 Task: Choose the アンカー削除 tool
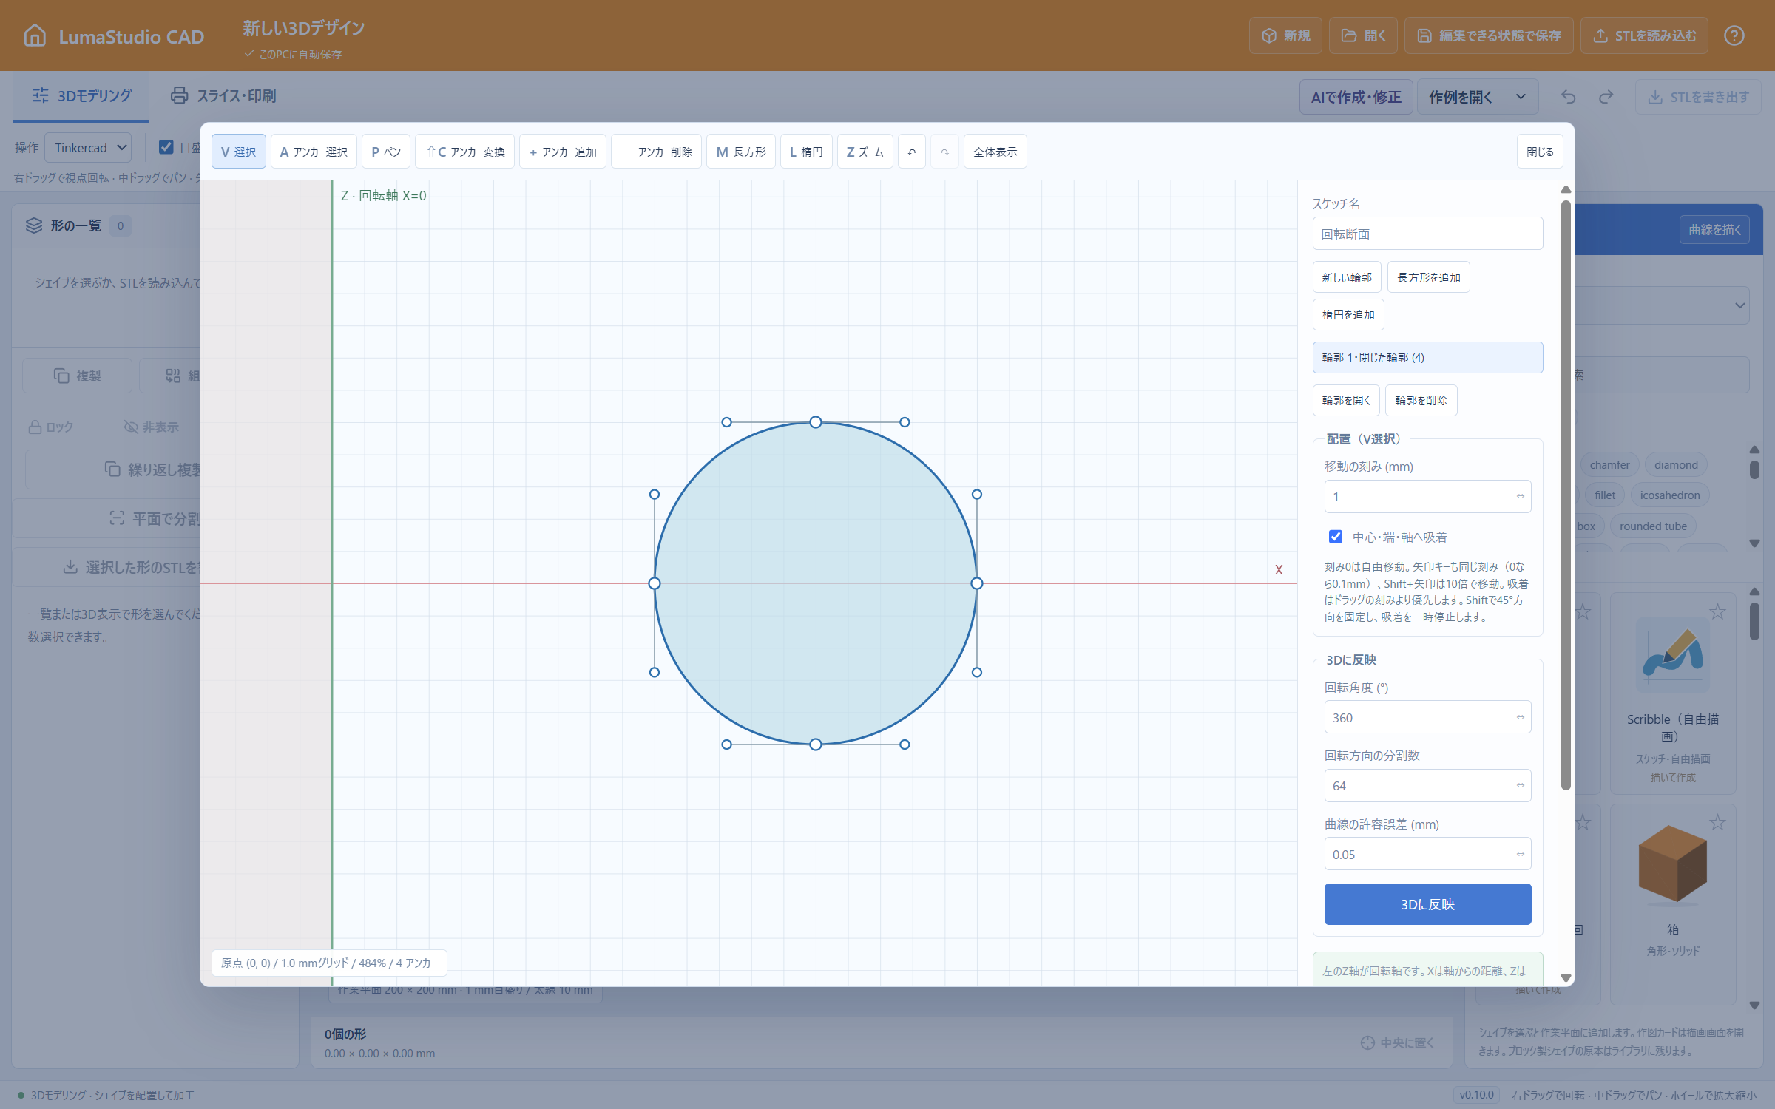coord(657,152)
